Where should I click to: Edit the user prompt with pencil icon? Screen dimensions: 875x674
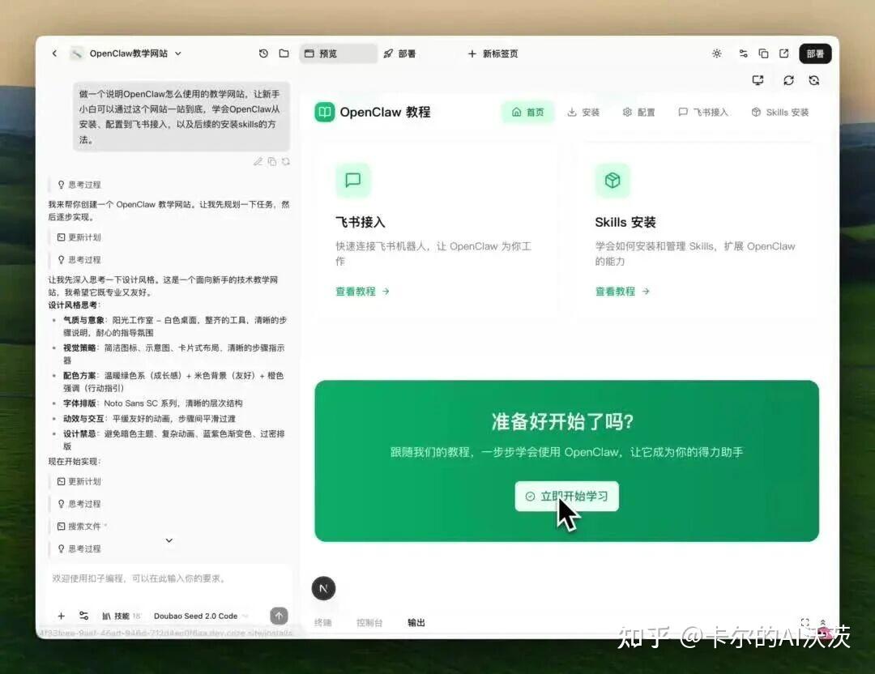click(258, 162)
